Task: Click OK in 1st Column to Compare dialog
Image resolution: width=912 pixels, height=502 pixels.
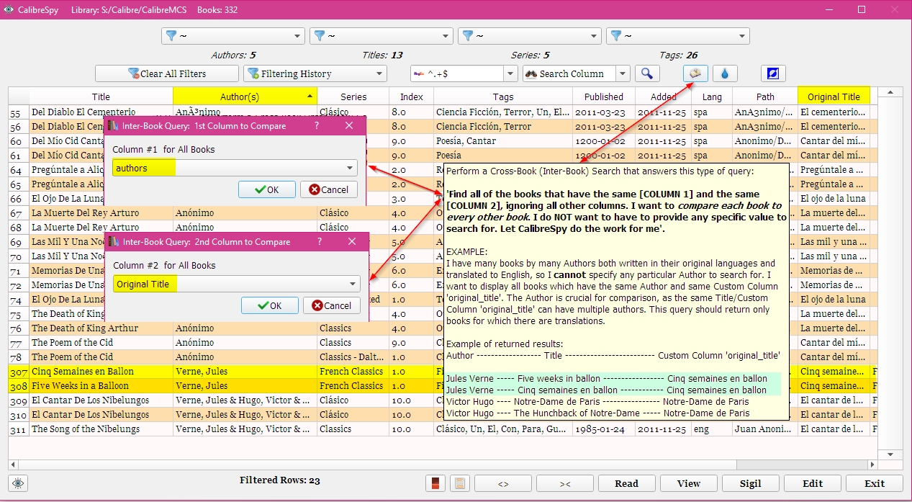Action: click(x=267, y=189)
